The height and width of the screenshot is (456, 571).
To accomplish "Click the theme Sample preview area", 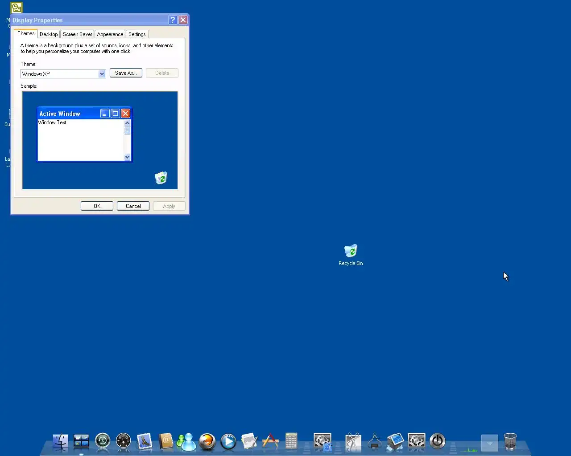I will [x=99, y=140].
